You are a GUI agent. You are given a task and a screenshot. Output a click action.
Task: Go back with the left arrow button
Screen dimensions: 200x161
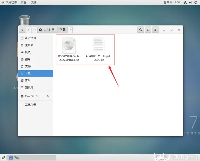click(x=22, y=30)
